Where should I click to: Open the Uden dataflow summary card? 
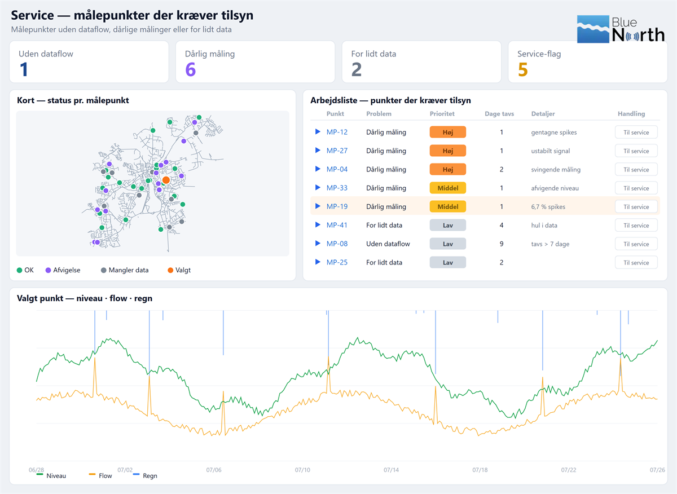(x=89, y=62)
